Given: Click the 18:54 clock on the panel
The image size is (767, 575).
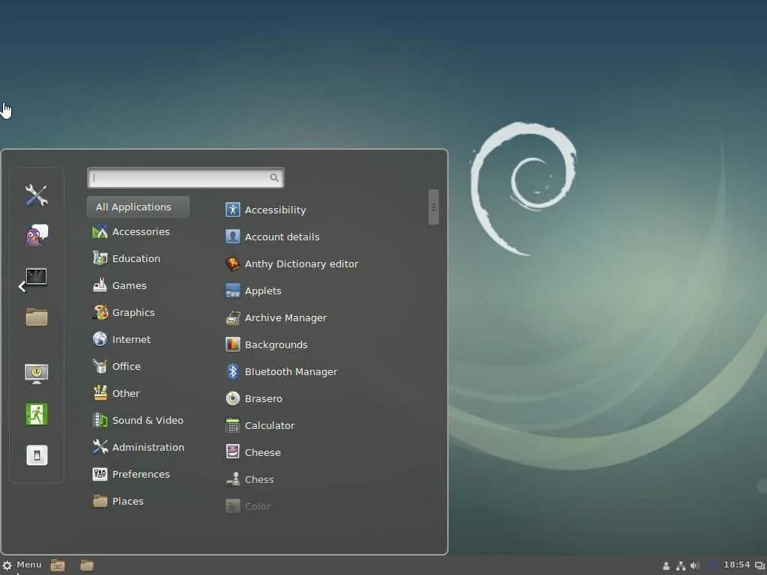Looking at the screenshot, I should click(x=737, y=565).
